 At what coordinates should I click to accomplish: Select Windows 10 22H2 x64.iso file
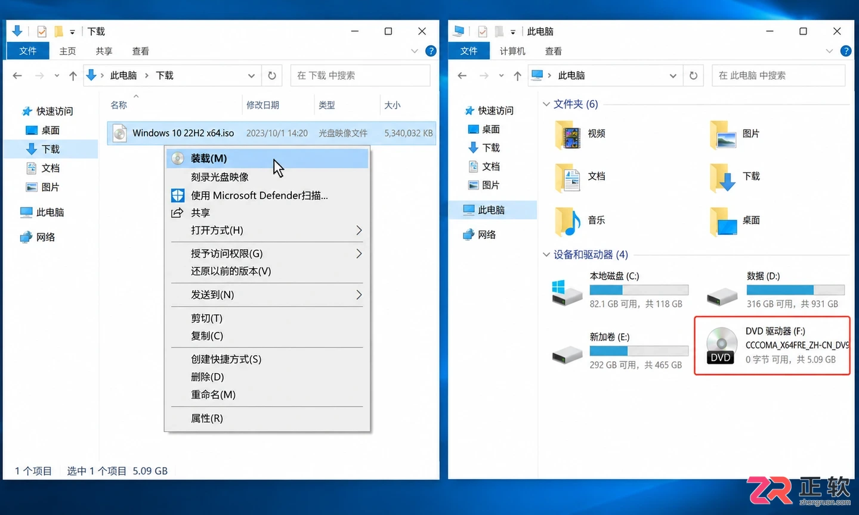[271, 134]
